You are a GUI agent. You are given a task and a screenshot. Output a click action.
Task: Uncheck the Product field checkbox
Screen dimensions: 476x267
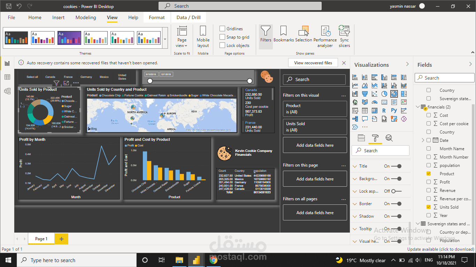429,173
